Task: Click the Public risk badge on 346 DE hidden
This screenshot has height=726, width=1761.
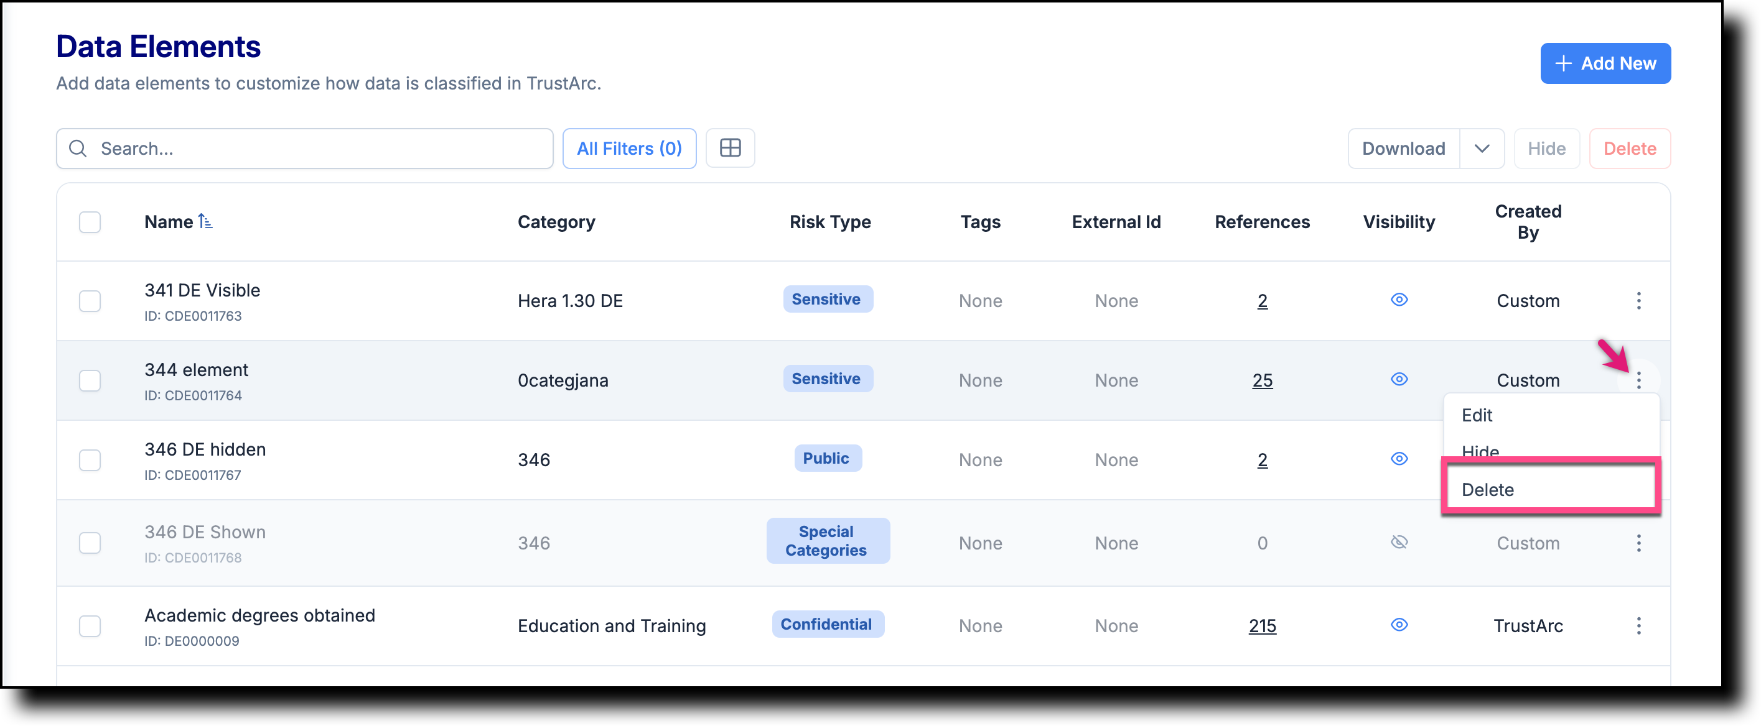Action: (827, 457)
